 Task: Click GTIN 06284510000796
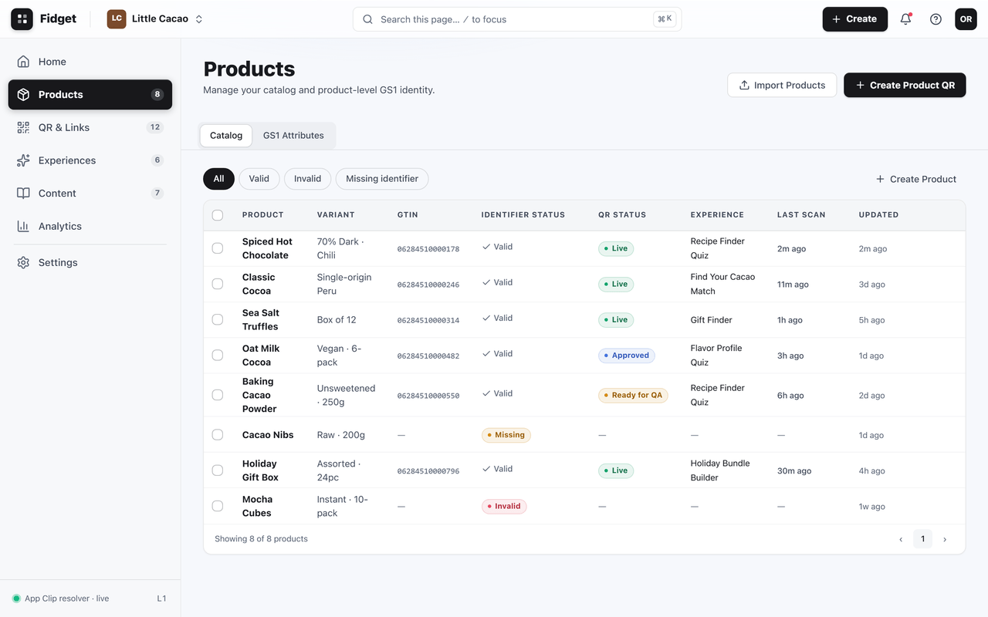click(428, 471)
